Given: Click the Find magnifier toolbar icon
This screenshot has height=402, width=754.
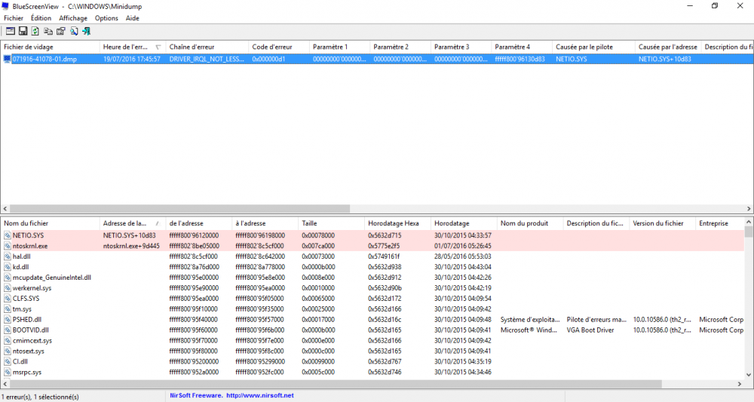Looking at the screenshot, I should pos(74,31).
